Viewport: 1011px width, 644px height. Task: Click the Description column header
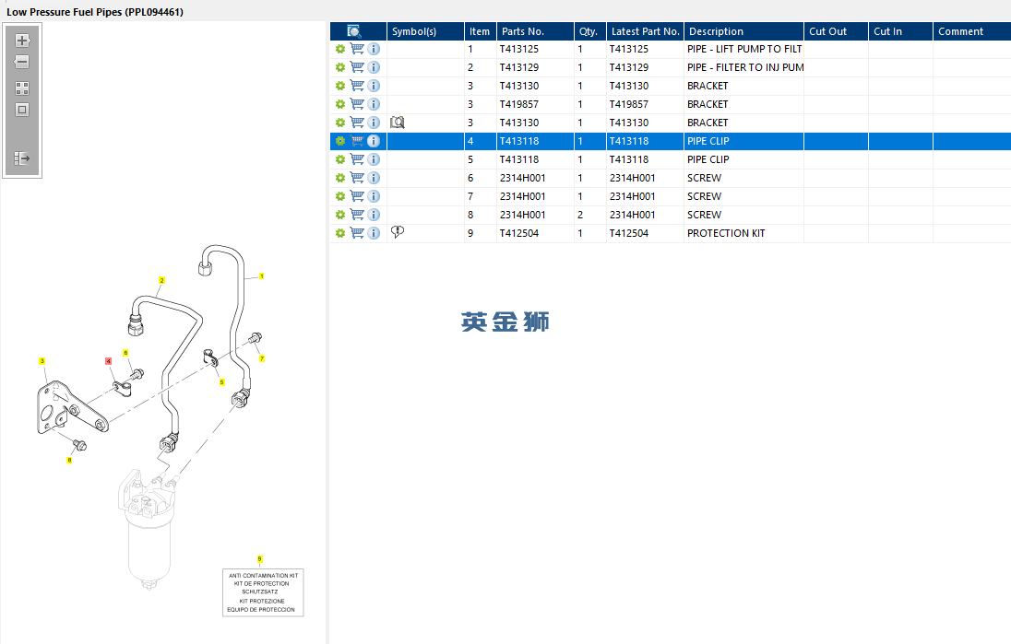(743, 31)
